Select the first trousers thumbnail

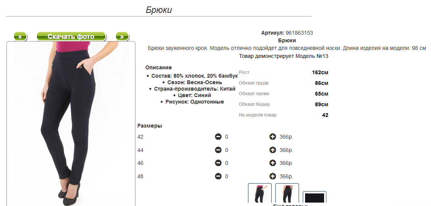[260, 194]
